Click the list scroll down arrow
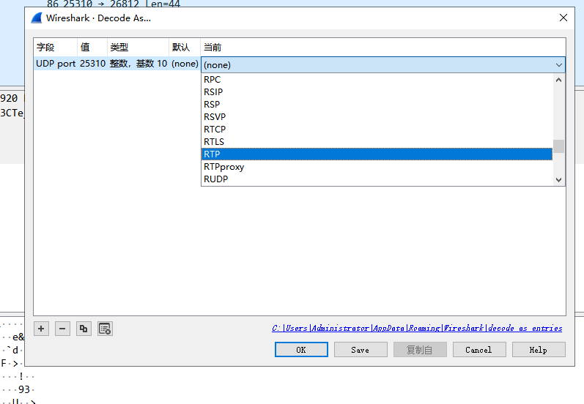Viewport: 584px width, 404px height. [x=558, y=180]
